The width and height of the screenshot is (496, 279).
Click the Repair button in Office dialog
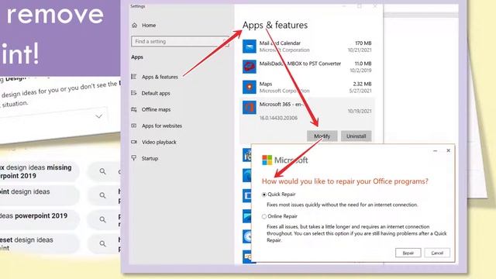(408, 253)
